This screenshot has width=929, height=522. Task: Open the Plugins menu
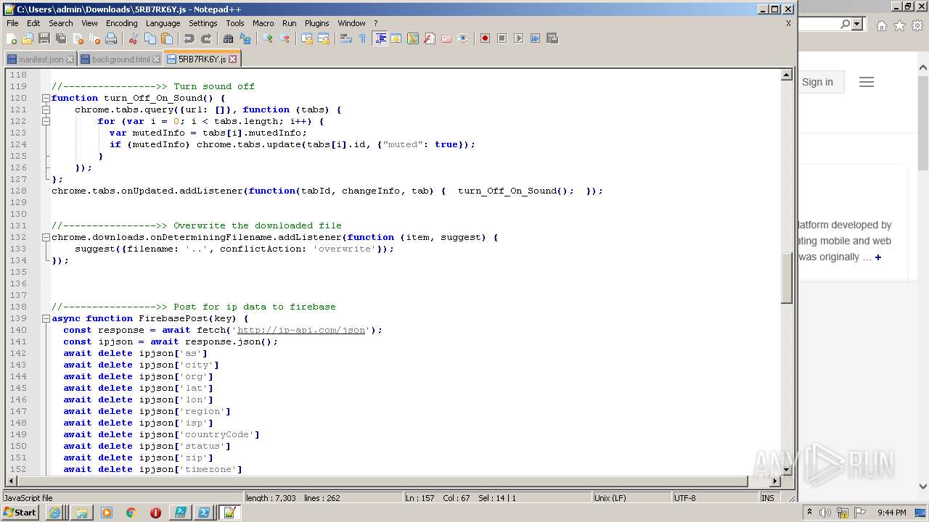pyautogui.click(x=316, y=23)
